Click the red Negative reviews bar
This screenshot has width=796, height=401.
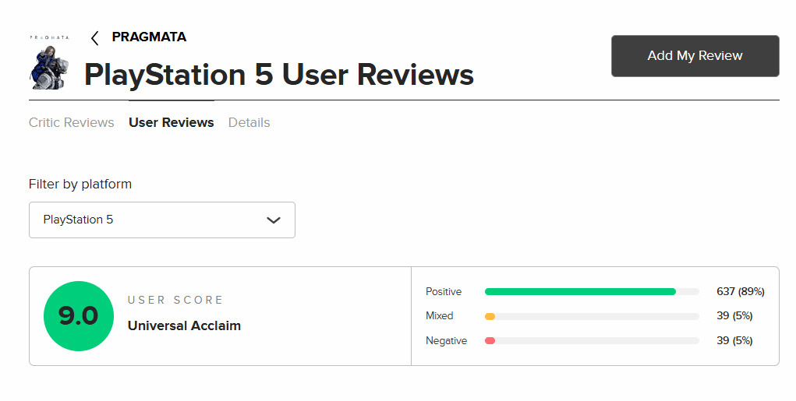(490, 341)
